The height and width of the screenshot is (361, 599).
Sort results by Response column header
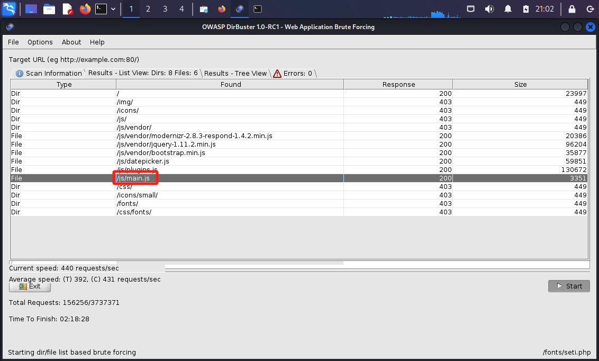pyautogui.click(x=398, y=84)
